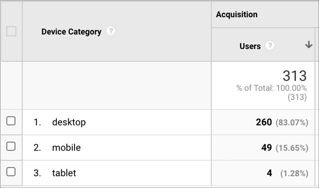Check the checkbox for the desktop row
This screenshot has width=319, height=188.
point(11,121)
